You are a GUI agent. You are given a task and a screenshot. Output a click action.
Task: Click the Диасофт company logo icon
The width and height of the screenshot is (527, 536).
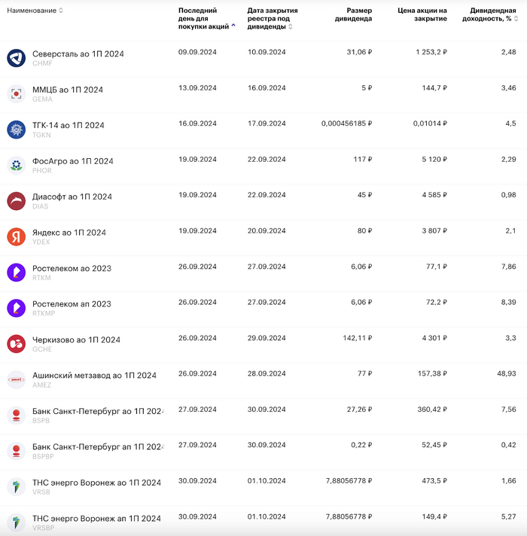[17, 201]
